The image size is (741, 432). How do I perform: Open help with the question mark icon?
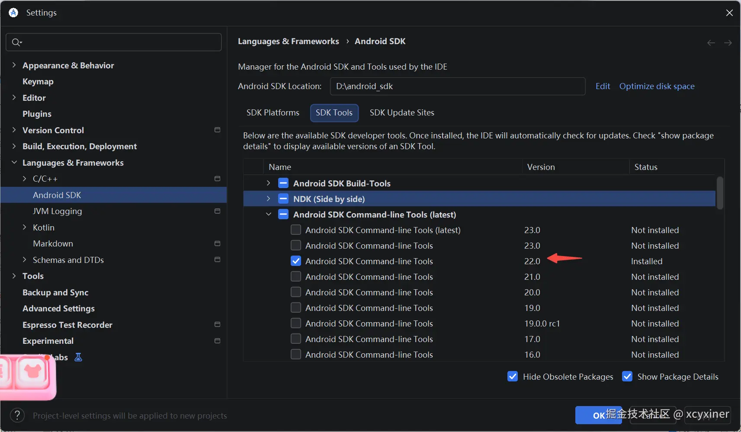(17, 416)
